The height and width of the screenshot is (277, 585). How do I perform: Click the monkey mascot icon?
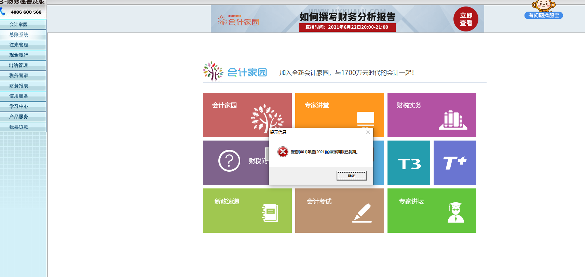tap(544, 5)
